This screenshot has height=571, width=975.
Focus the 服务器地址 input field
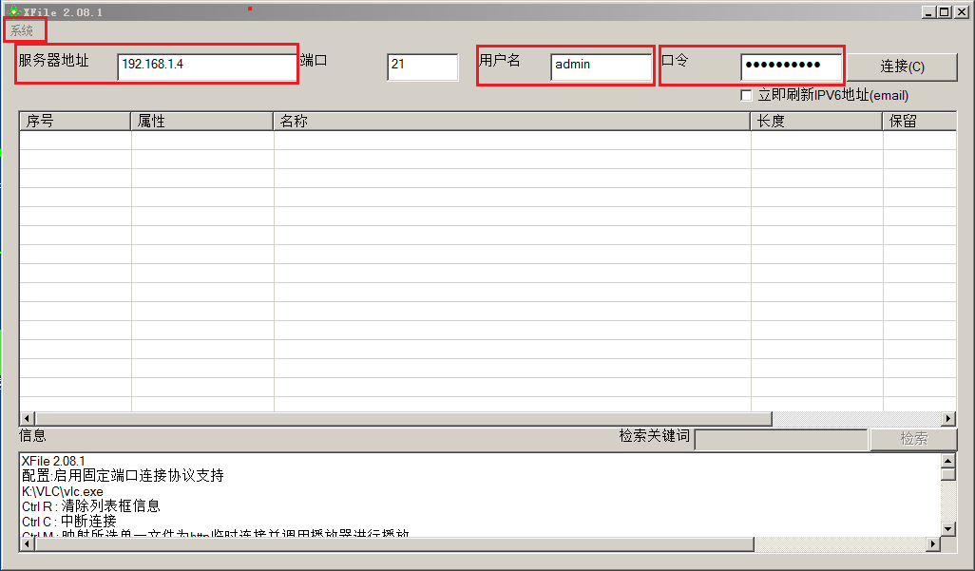point(206,66)
